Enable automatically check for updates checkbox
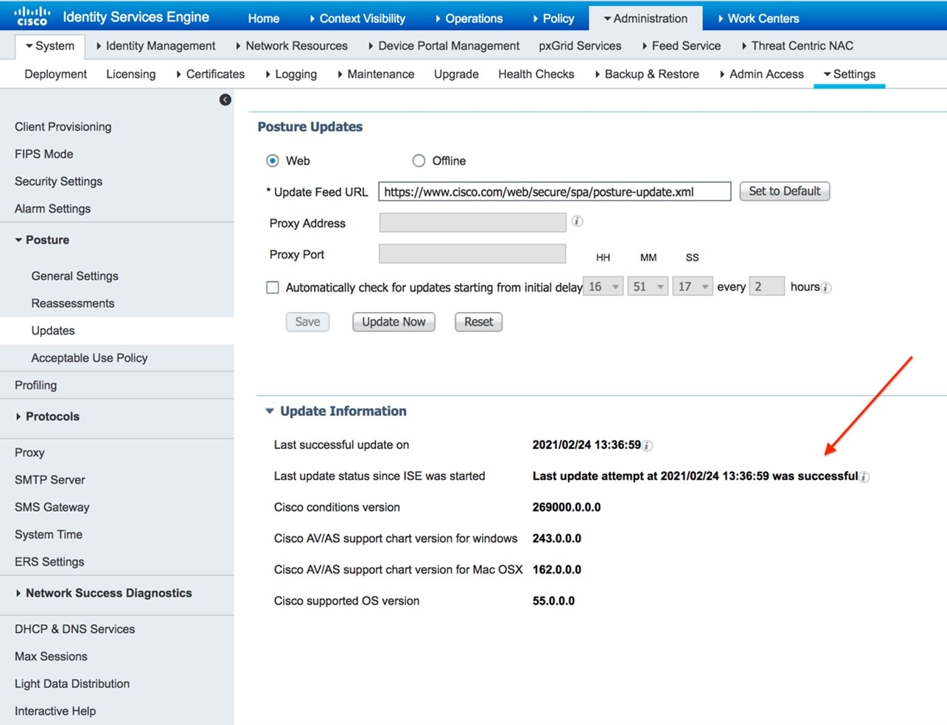 pyautogui.click(x=273, y=287)
